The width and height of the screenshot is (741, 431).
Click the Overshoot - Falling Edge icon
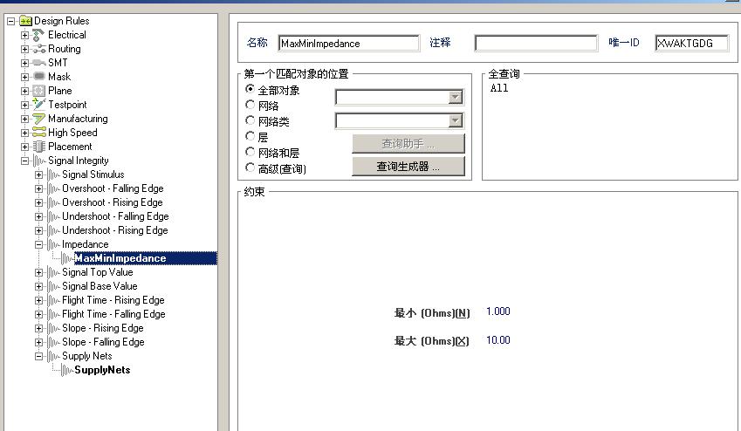(53, 188)
